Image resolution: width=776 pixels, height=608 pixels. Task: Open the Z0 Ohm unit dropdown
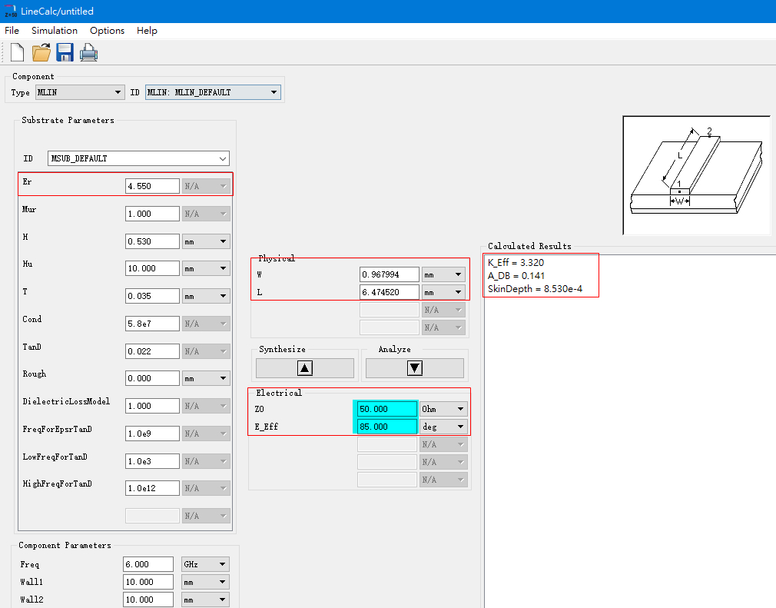tap(443, 409)
